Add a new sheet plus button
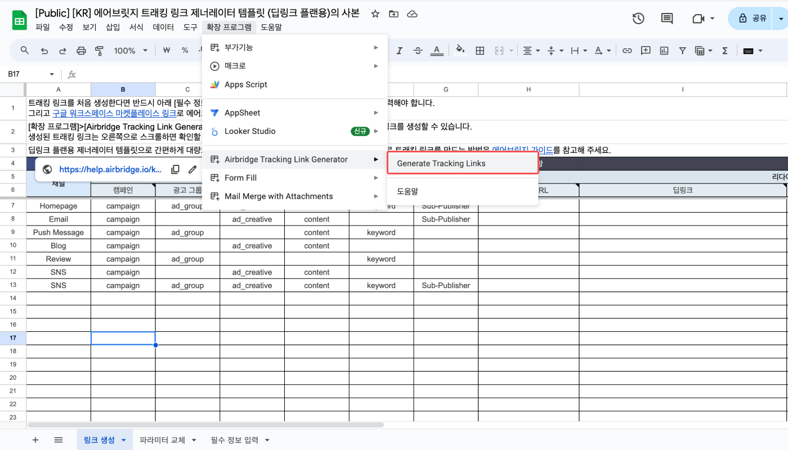This screenshot has height=450, width=788. [x=35, y=440]
